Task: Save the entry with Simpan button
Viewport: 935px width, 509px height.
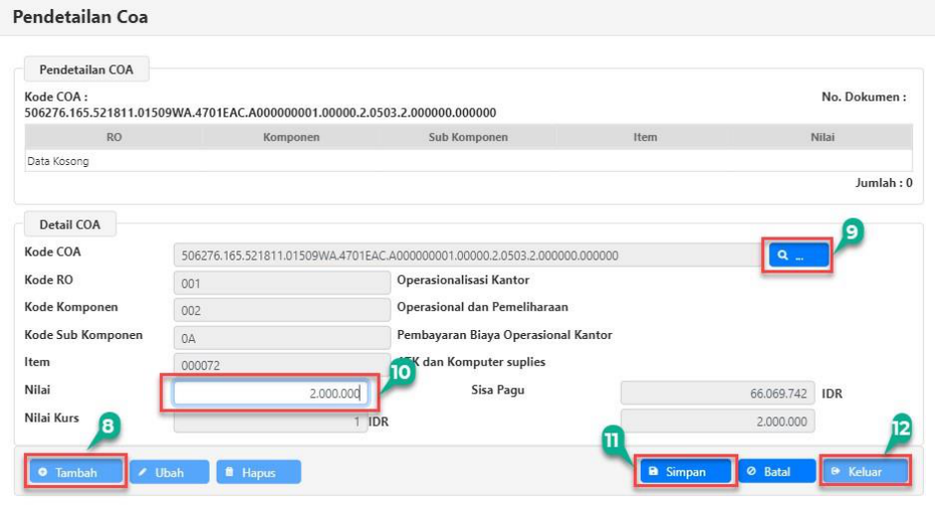Action: click(684, 471)
